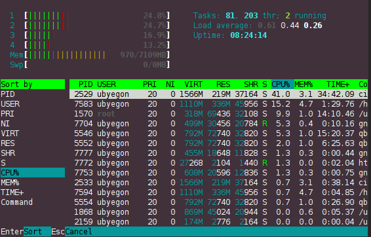The height and width of the screenshot is (237, 371).
Task: Click highlighted CPU% sort option
Action: [x=33, y=173]
